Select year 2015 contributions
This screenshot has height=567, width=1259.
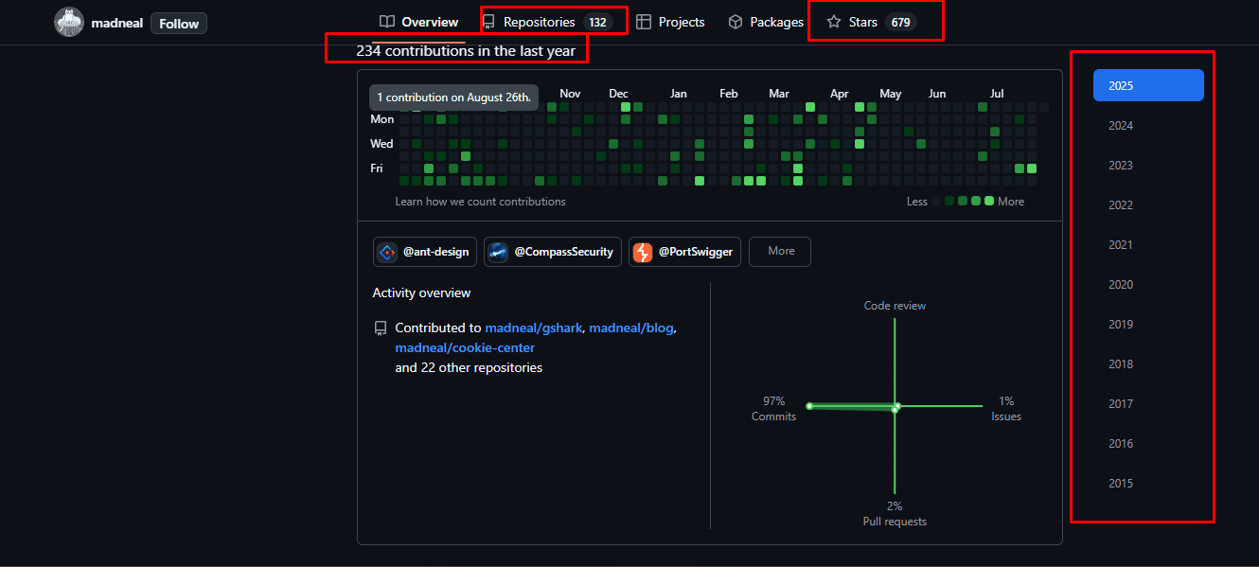click(1148, 483)
